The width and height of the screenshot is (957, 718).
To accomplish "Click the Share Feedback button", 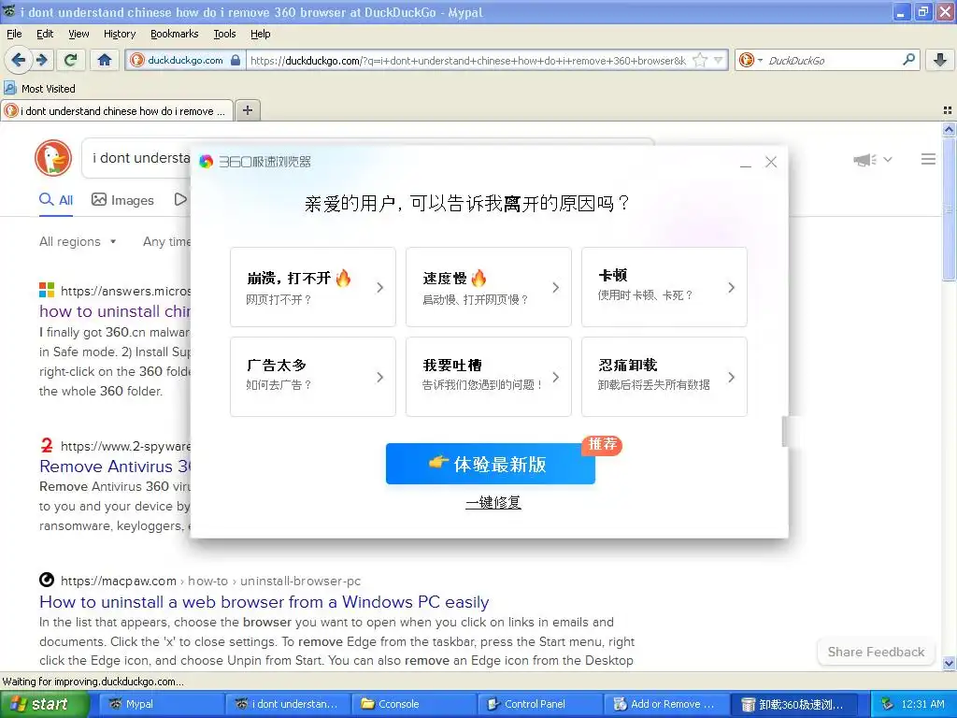I will coord(876,652).
